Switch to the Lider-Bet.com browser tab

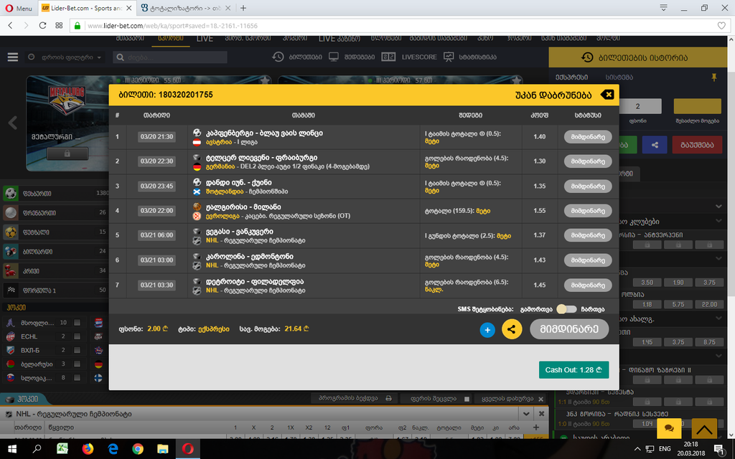[x=86, y=8]
